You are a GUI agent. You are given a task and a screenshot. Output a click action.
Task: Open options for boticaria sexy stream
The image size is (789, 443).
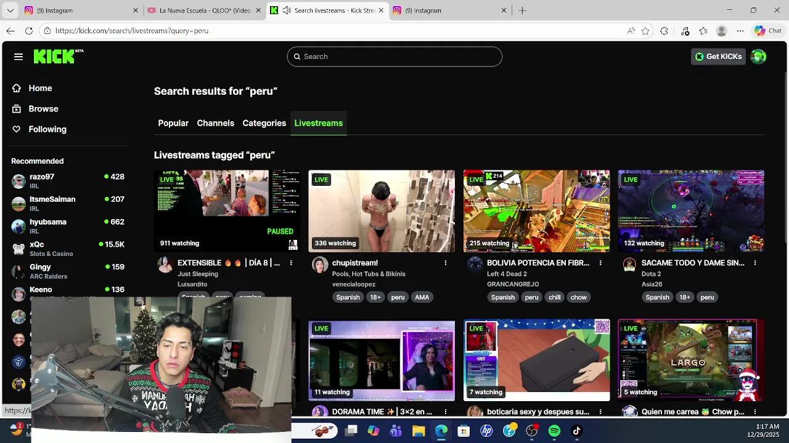(x=600, y=412)
